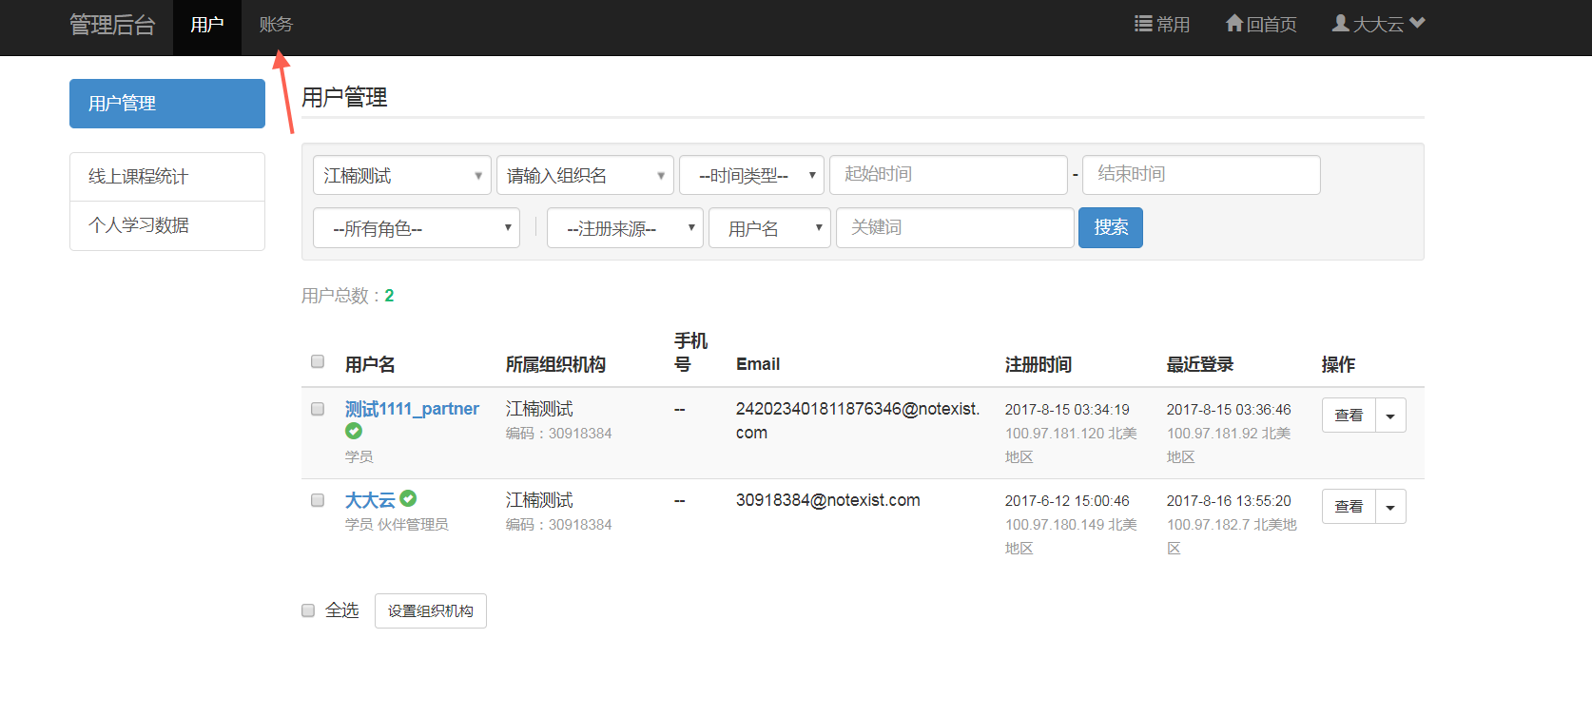The width and height of the screenshot is (1592, 716).
Task: Open the 测试1111_partner user link
Action: (412, 409)
